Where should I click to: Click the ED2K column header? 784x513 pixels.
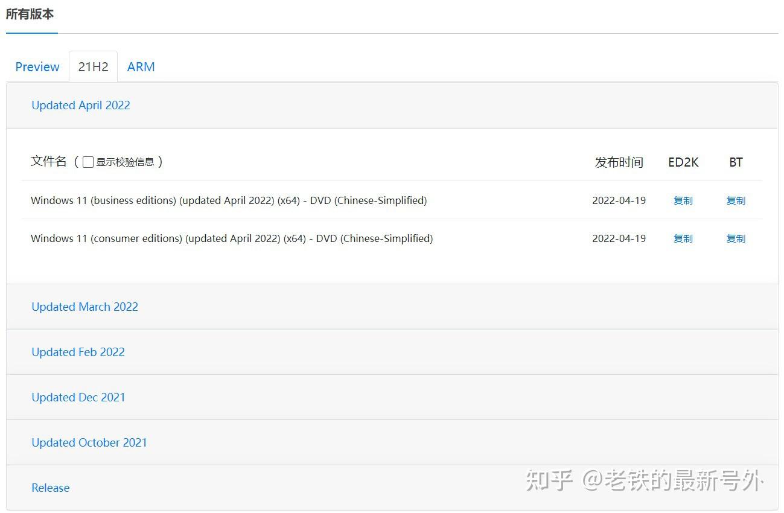683,162
